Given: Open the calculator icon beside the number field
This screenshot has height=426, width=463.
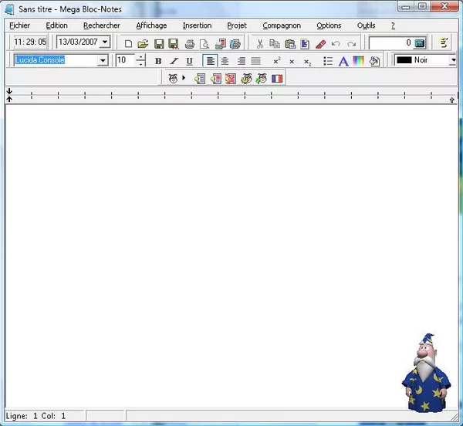Looking at the screenshot, I should (x=420, y=43).
